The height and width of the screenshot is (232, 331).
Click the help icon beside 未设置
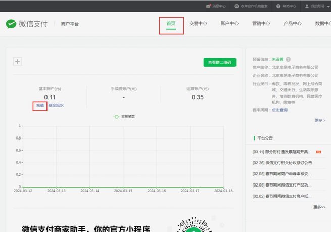point(288,59)
